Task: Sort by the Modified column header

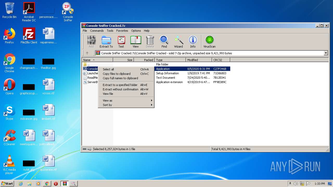Action: click(199, 60)
